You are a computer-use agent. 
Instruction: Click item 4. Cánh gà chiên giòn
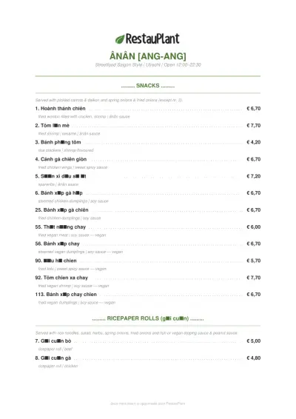(61, 159)
